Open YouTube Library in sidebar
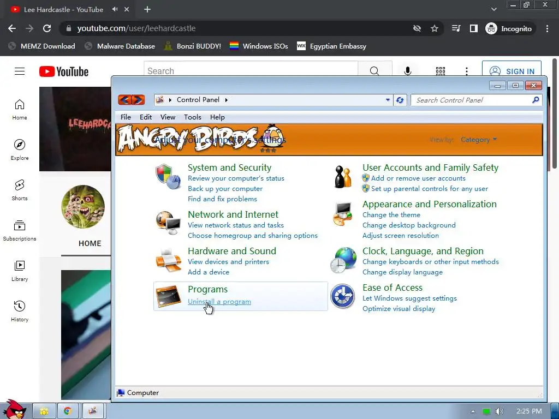Screen dimensions: 559x419 pyautogui.click(x=20, y=271)
